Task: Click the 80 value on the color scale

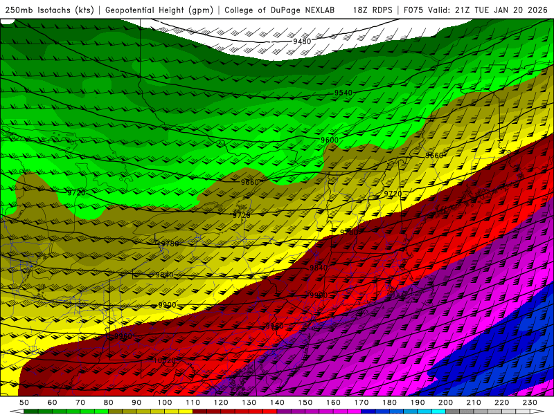Action: (x=109, y=403)
